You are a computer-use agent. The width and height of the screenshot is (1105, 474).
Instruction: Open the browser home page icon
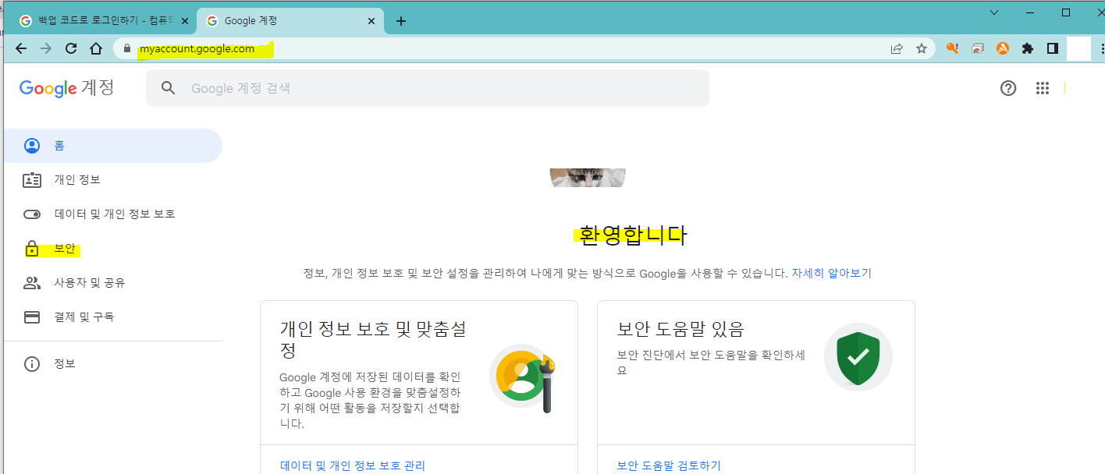tap(96, 48)
